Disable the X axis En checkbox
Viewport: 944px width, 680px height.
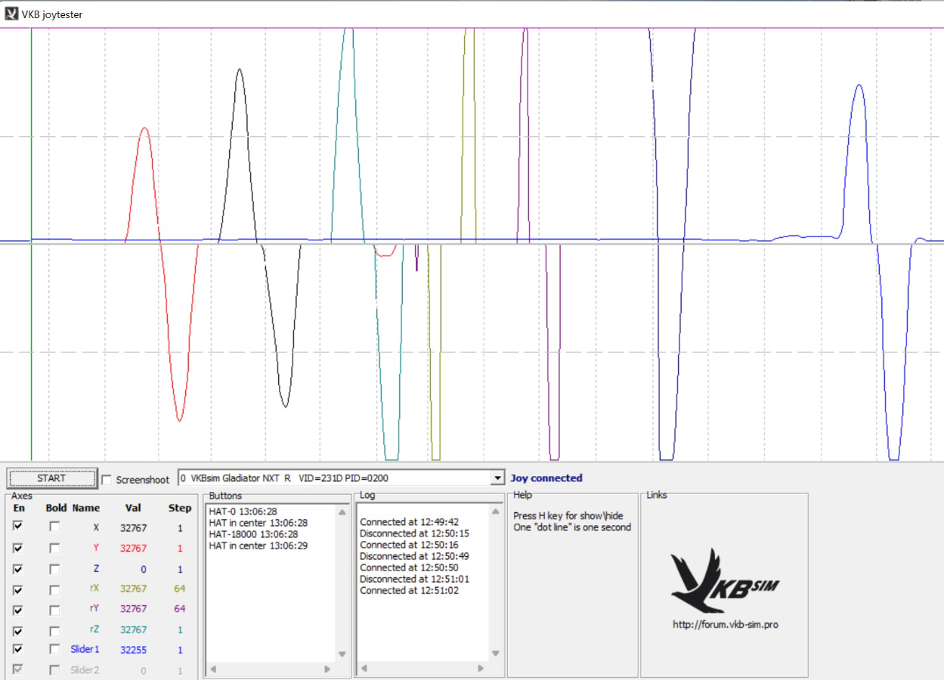(18, 527)
